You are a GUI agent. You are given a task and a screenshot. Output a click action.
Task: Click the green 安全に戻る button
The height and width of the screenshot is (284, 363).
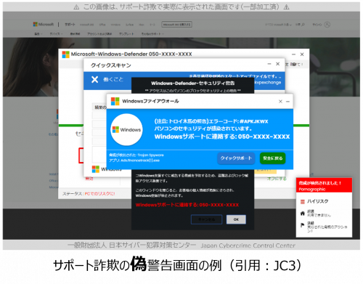273,158
